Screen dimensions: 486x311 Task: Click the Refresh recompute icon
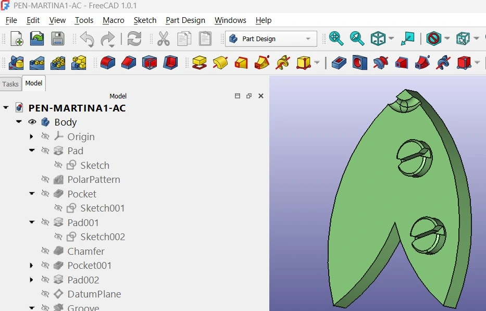134,39
